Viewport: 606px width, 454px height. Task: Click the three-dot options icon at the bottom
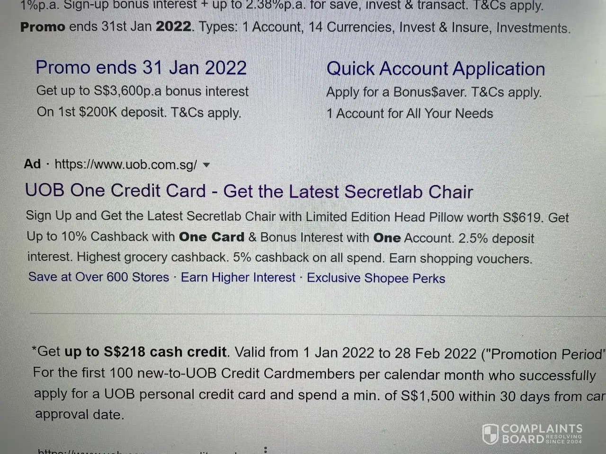[266, 450]
